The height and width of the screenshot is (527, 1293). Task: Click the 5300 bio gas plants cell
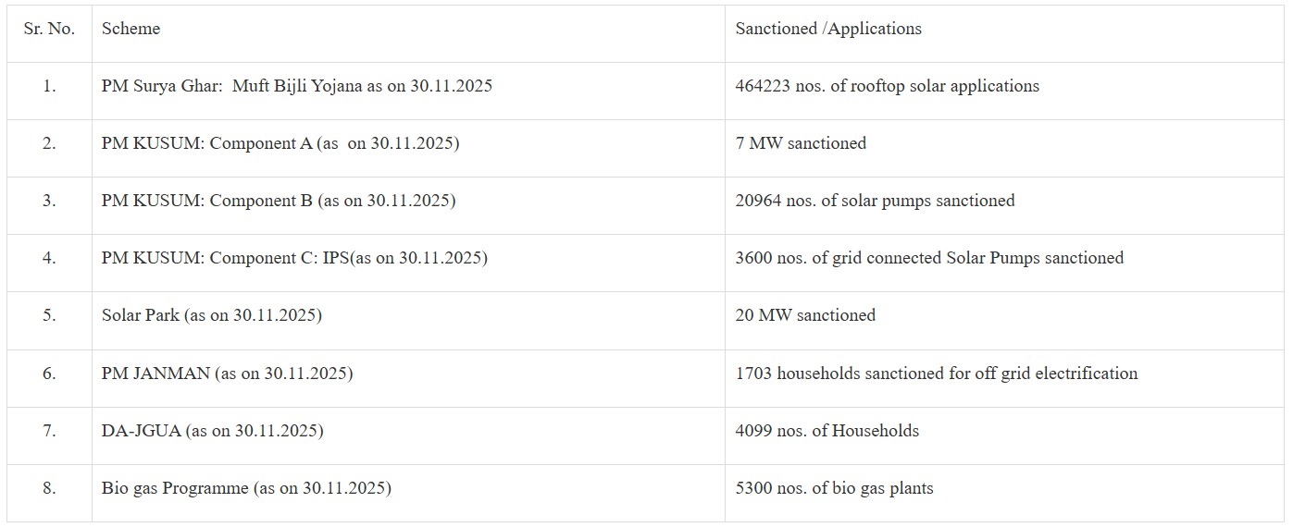click(x=834, y=488)
